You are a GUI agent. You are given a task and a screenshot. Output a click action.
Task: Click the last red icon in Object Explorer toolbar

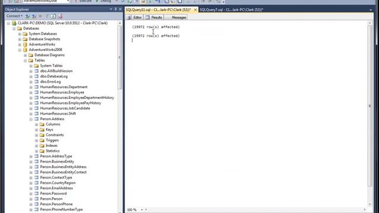pos(60,16)
